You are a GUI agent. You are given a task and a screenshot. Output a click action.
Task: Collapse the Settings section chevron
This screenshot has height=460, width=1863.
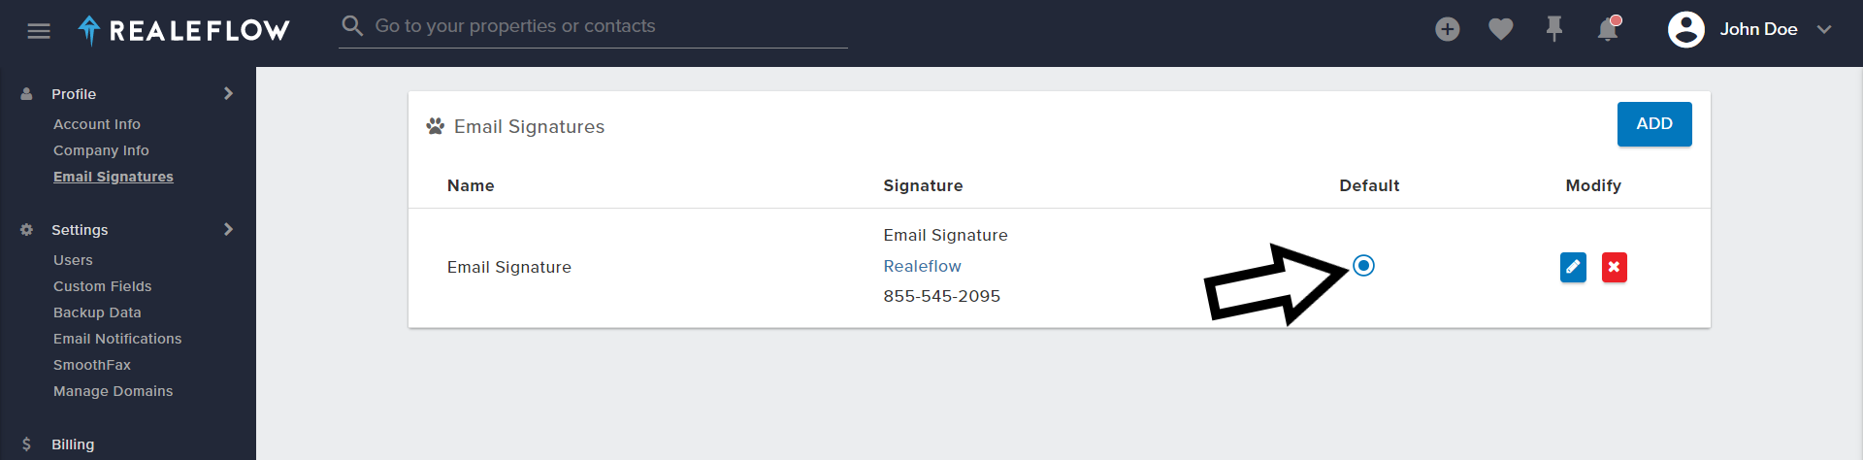[x=228, y=229]
